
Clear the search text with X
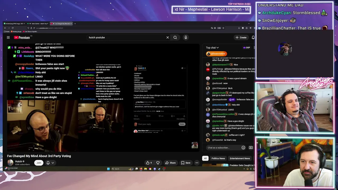[x=167, y=37]
